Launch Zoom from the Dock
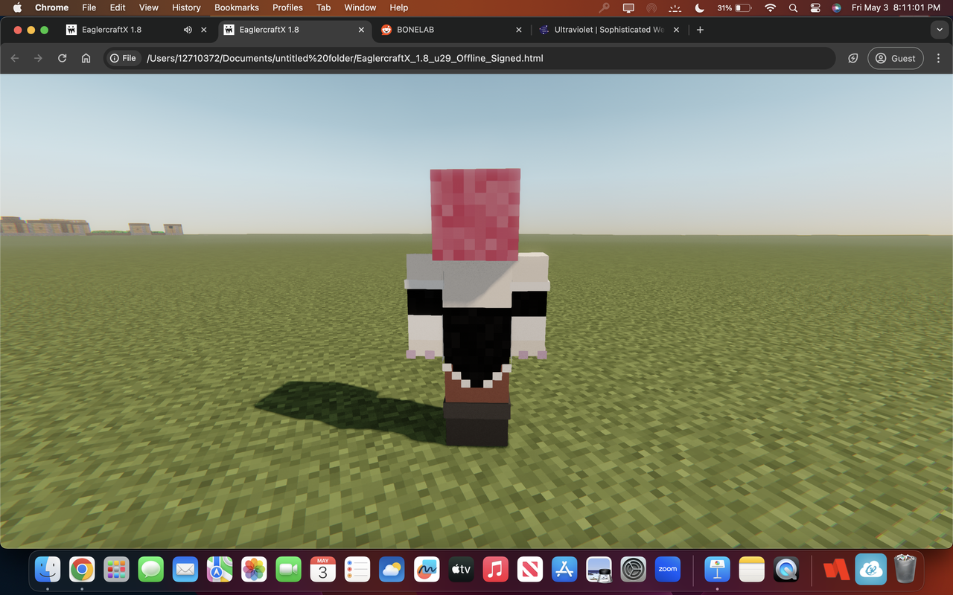The width and height of the screenshot is (953, 595). (x=668, y=570)
